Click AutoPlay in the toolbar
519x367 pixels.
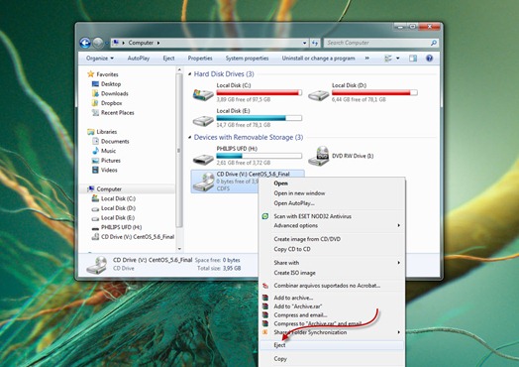[x=139, y=59]
